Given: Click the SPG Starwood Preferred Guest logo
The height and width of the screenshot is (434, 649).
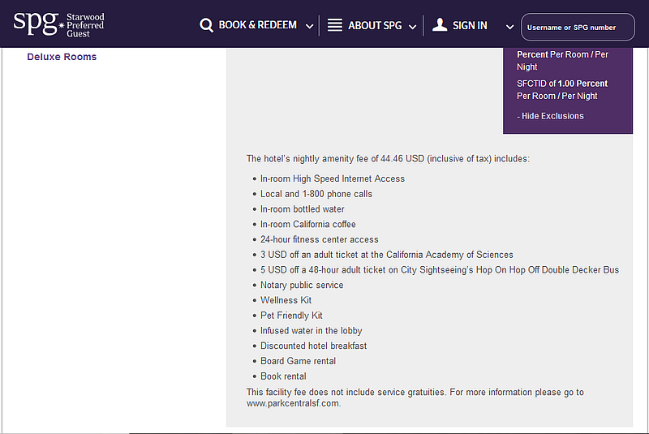Looking at the screenshot, I should (58, 24).
